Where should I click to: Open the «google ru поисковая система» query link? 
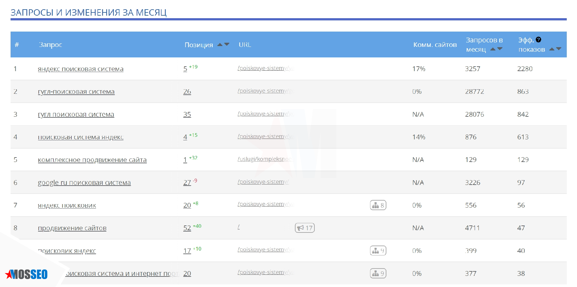tap(84, 182)
